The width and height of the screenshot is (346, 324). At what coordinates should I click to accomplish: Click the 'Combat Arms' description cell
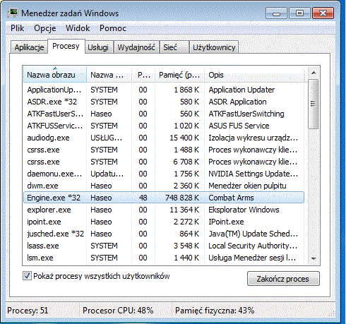point(231,198)
